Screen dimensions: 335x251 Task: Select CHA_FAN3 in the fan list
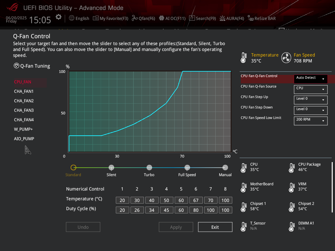tap(24, 110)
